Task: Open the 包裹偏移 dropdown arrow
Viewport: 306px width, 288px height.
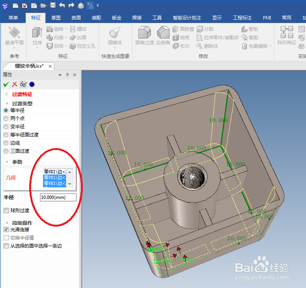Action: click(x=270, y=46)
